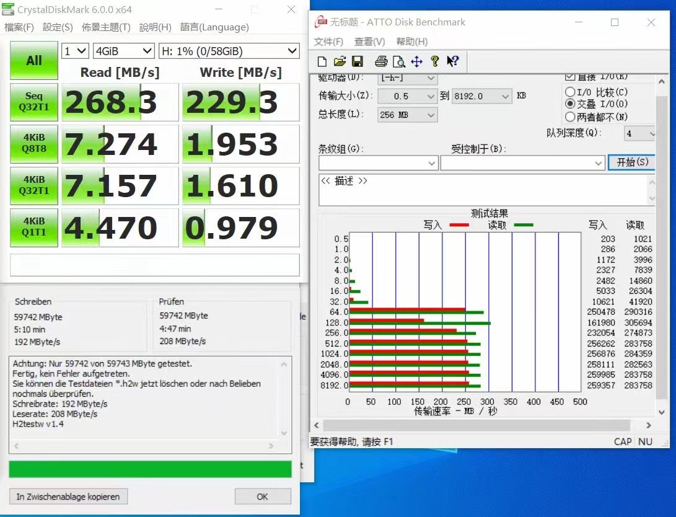Click the yellow question mark help icon

tap(434, 61)
